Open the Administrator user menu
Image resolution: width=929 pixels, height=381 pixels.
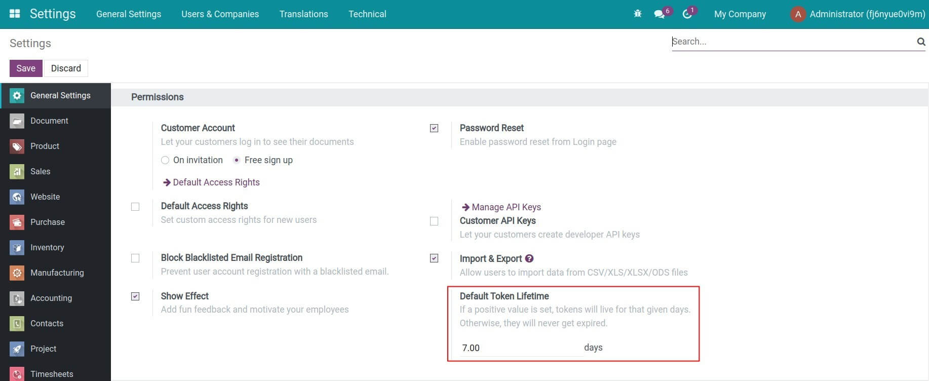858,14
